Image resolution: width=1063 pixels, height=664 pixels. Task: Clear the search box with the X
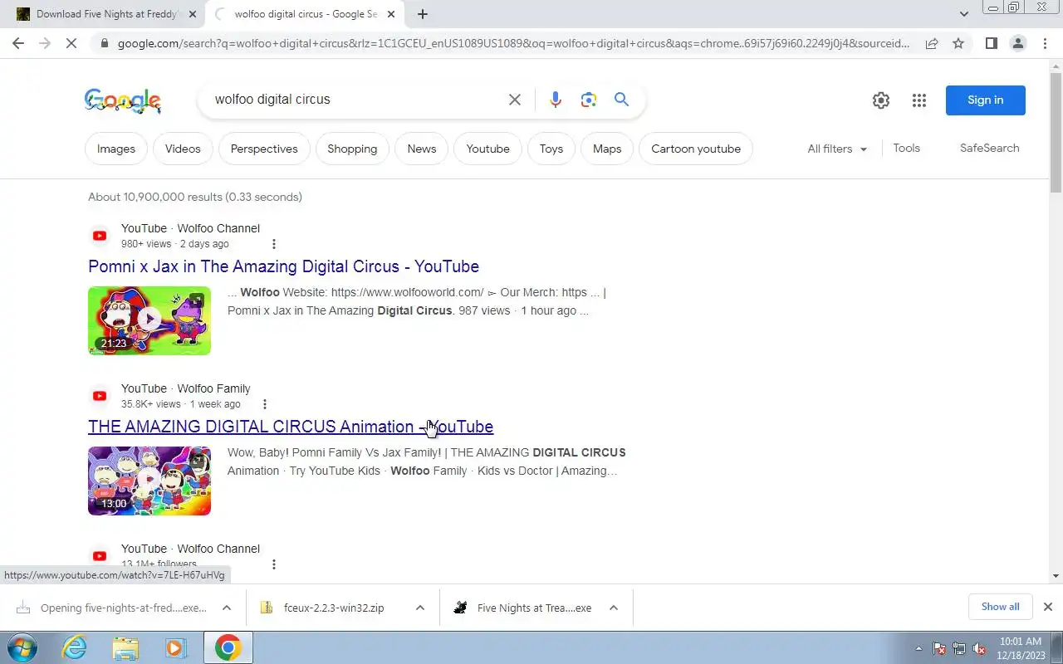click(x=515, y=100)
